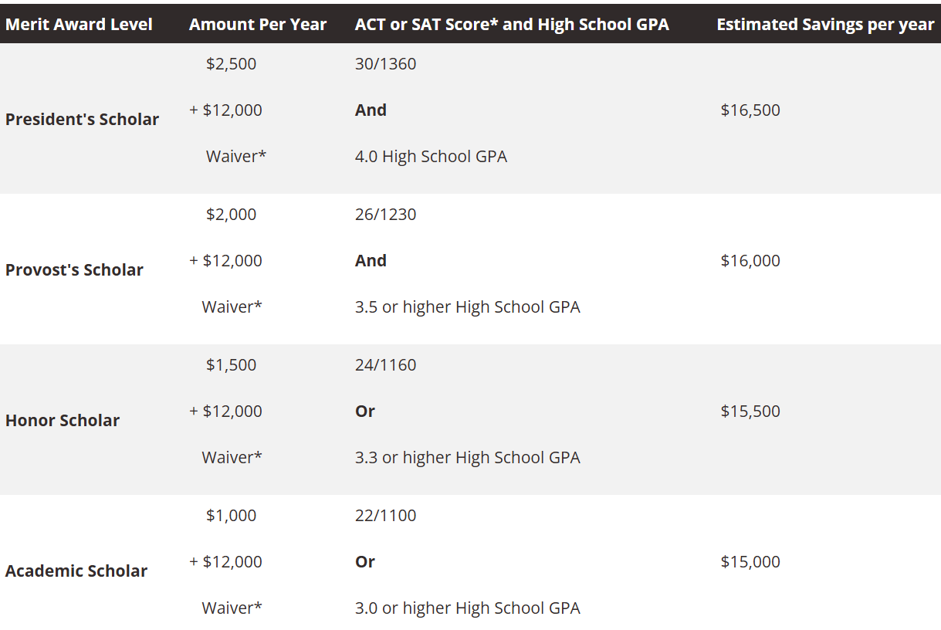Click the Merit Award Level column header
The height and width of the screenshot is (630, 941).
click(79, 25)
